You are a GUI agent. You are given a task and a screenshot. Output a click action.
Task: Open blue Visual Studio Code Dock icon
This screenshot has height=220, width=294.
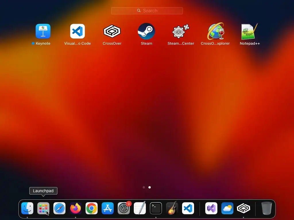point(188,208)
